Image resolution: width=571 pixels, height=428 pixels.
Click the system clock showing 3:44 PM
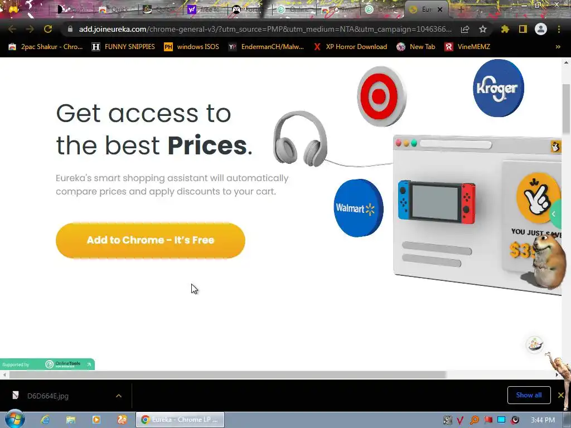[x=543, y=420]
